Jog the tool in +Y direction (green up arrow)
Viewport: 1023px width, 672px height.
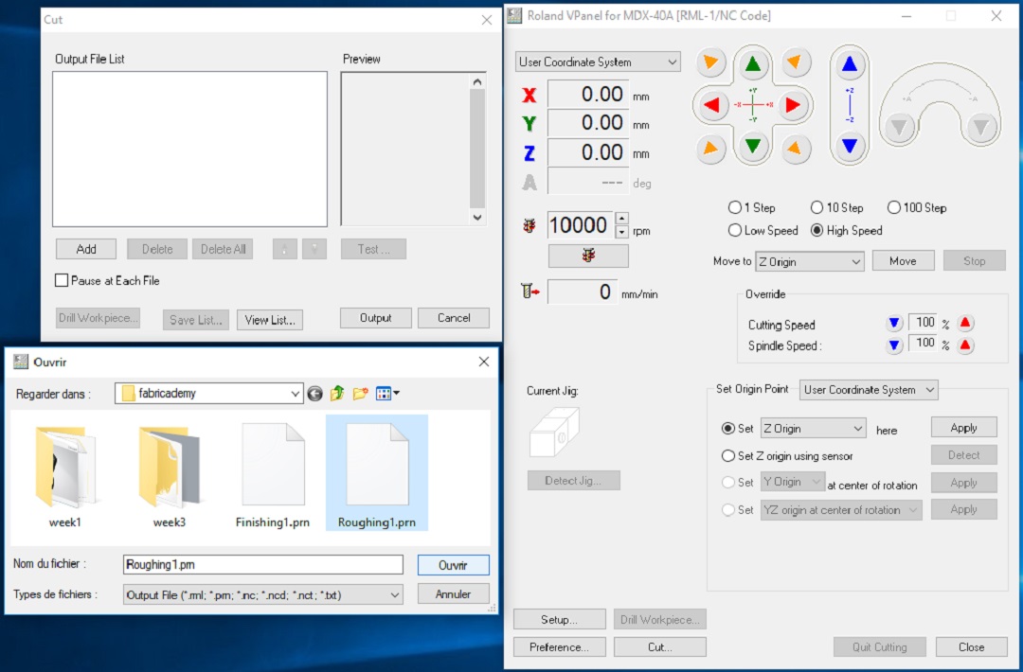[x=753, y=63]
